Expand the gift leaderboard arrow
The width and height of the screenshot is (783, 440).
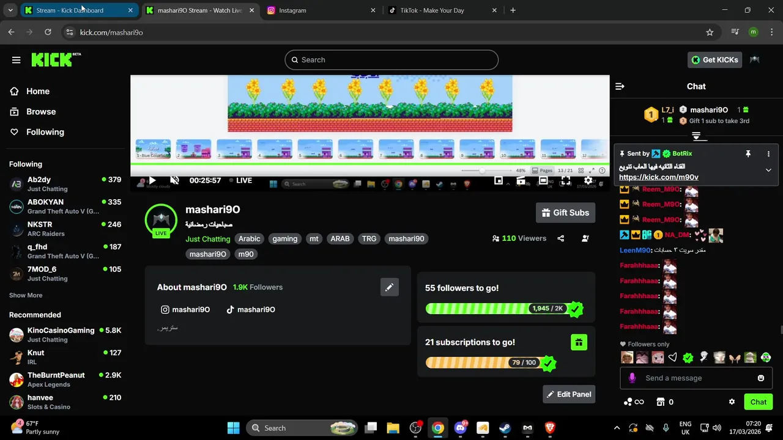click(696, 136)
